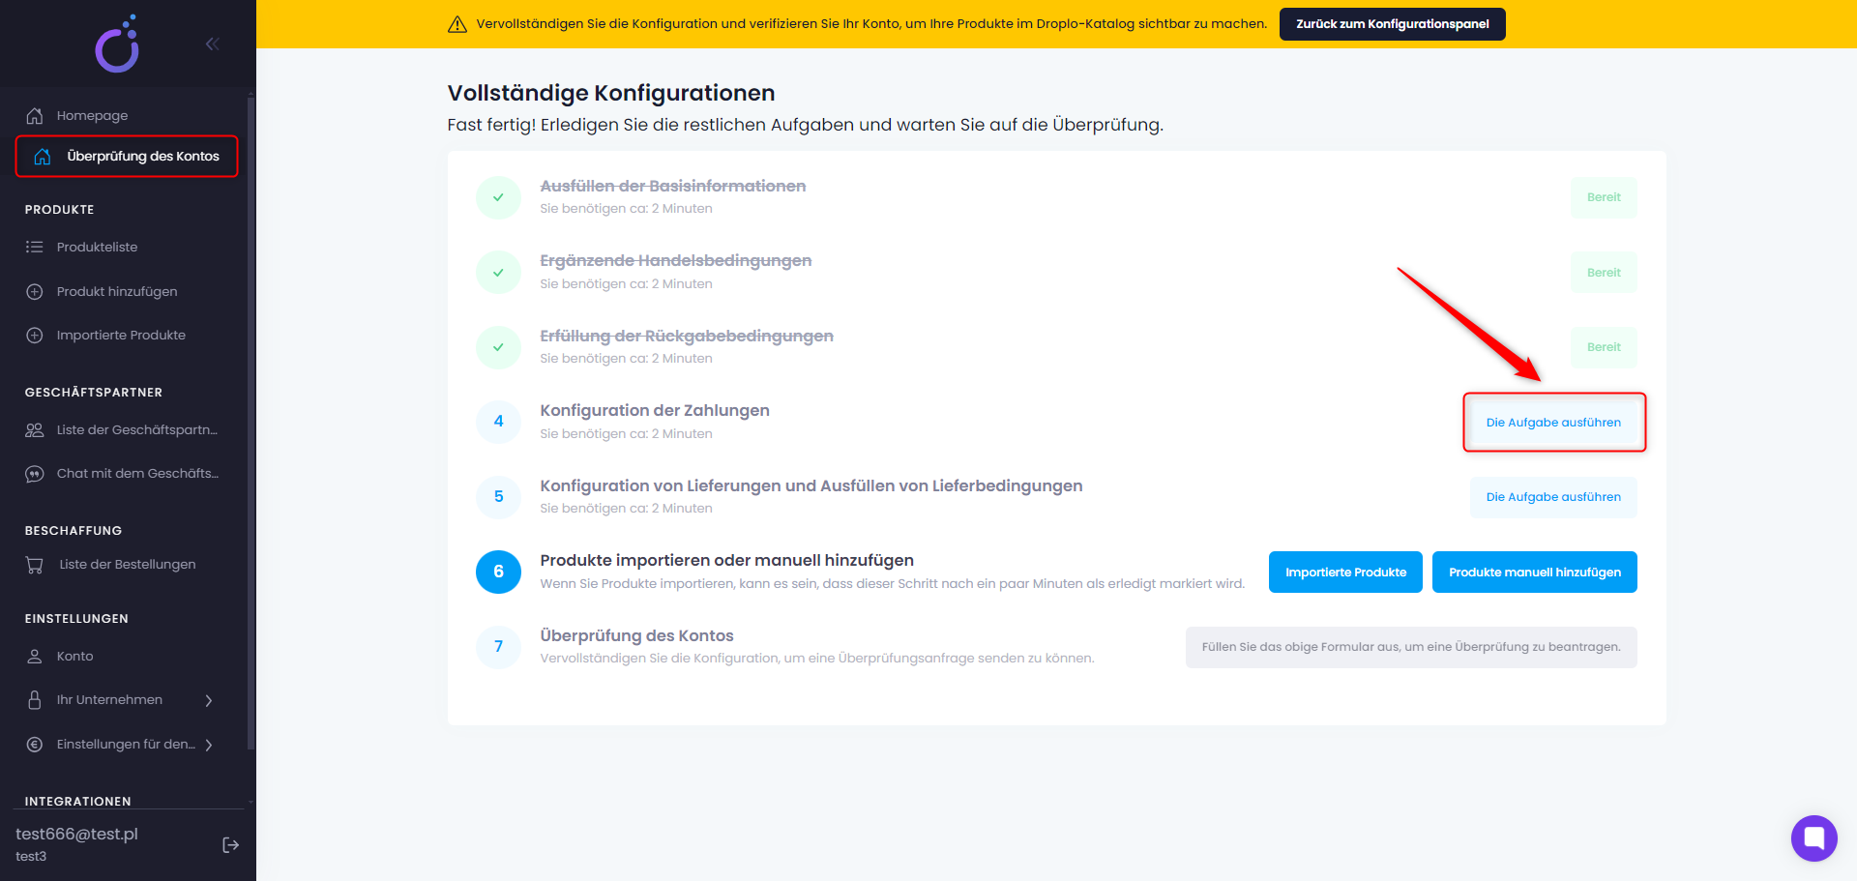Click the Liste der Bestellungen cart icon
Viewport: 1857px width, 881px height.
(x=35, y=565)
